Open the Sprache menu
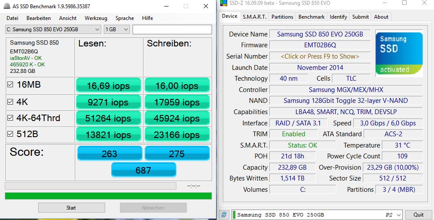The image size is (434, 220). pyautogui.click(x=125, y=18)
